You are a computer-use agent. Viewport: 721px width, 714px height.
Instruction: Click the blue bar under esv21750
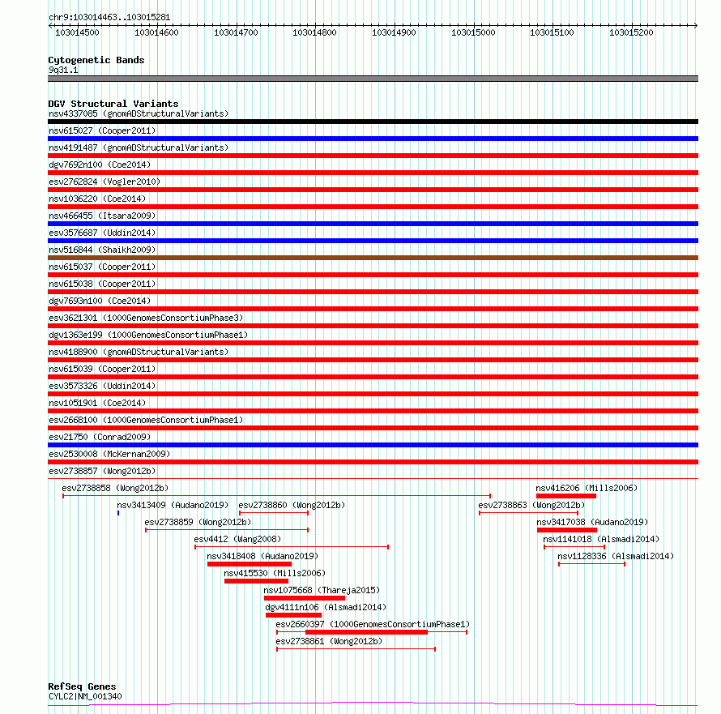coord(373,445)
